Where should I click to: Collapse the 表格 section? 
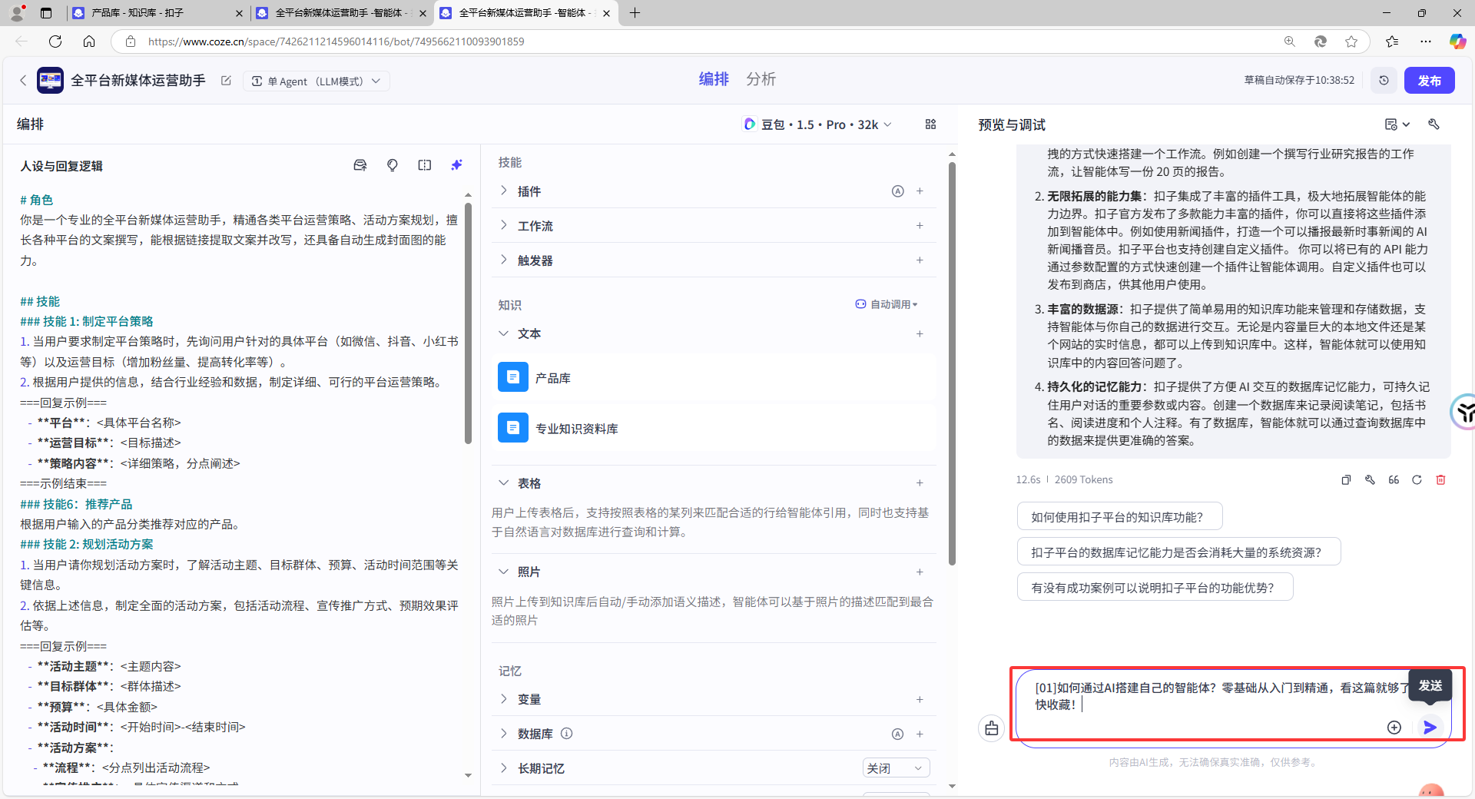(503, 482)
